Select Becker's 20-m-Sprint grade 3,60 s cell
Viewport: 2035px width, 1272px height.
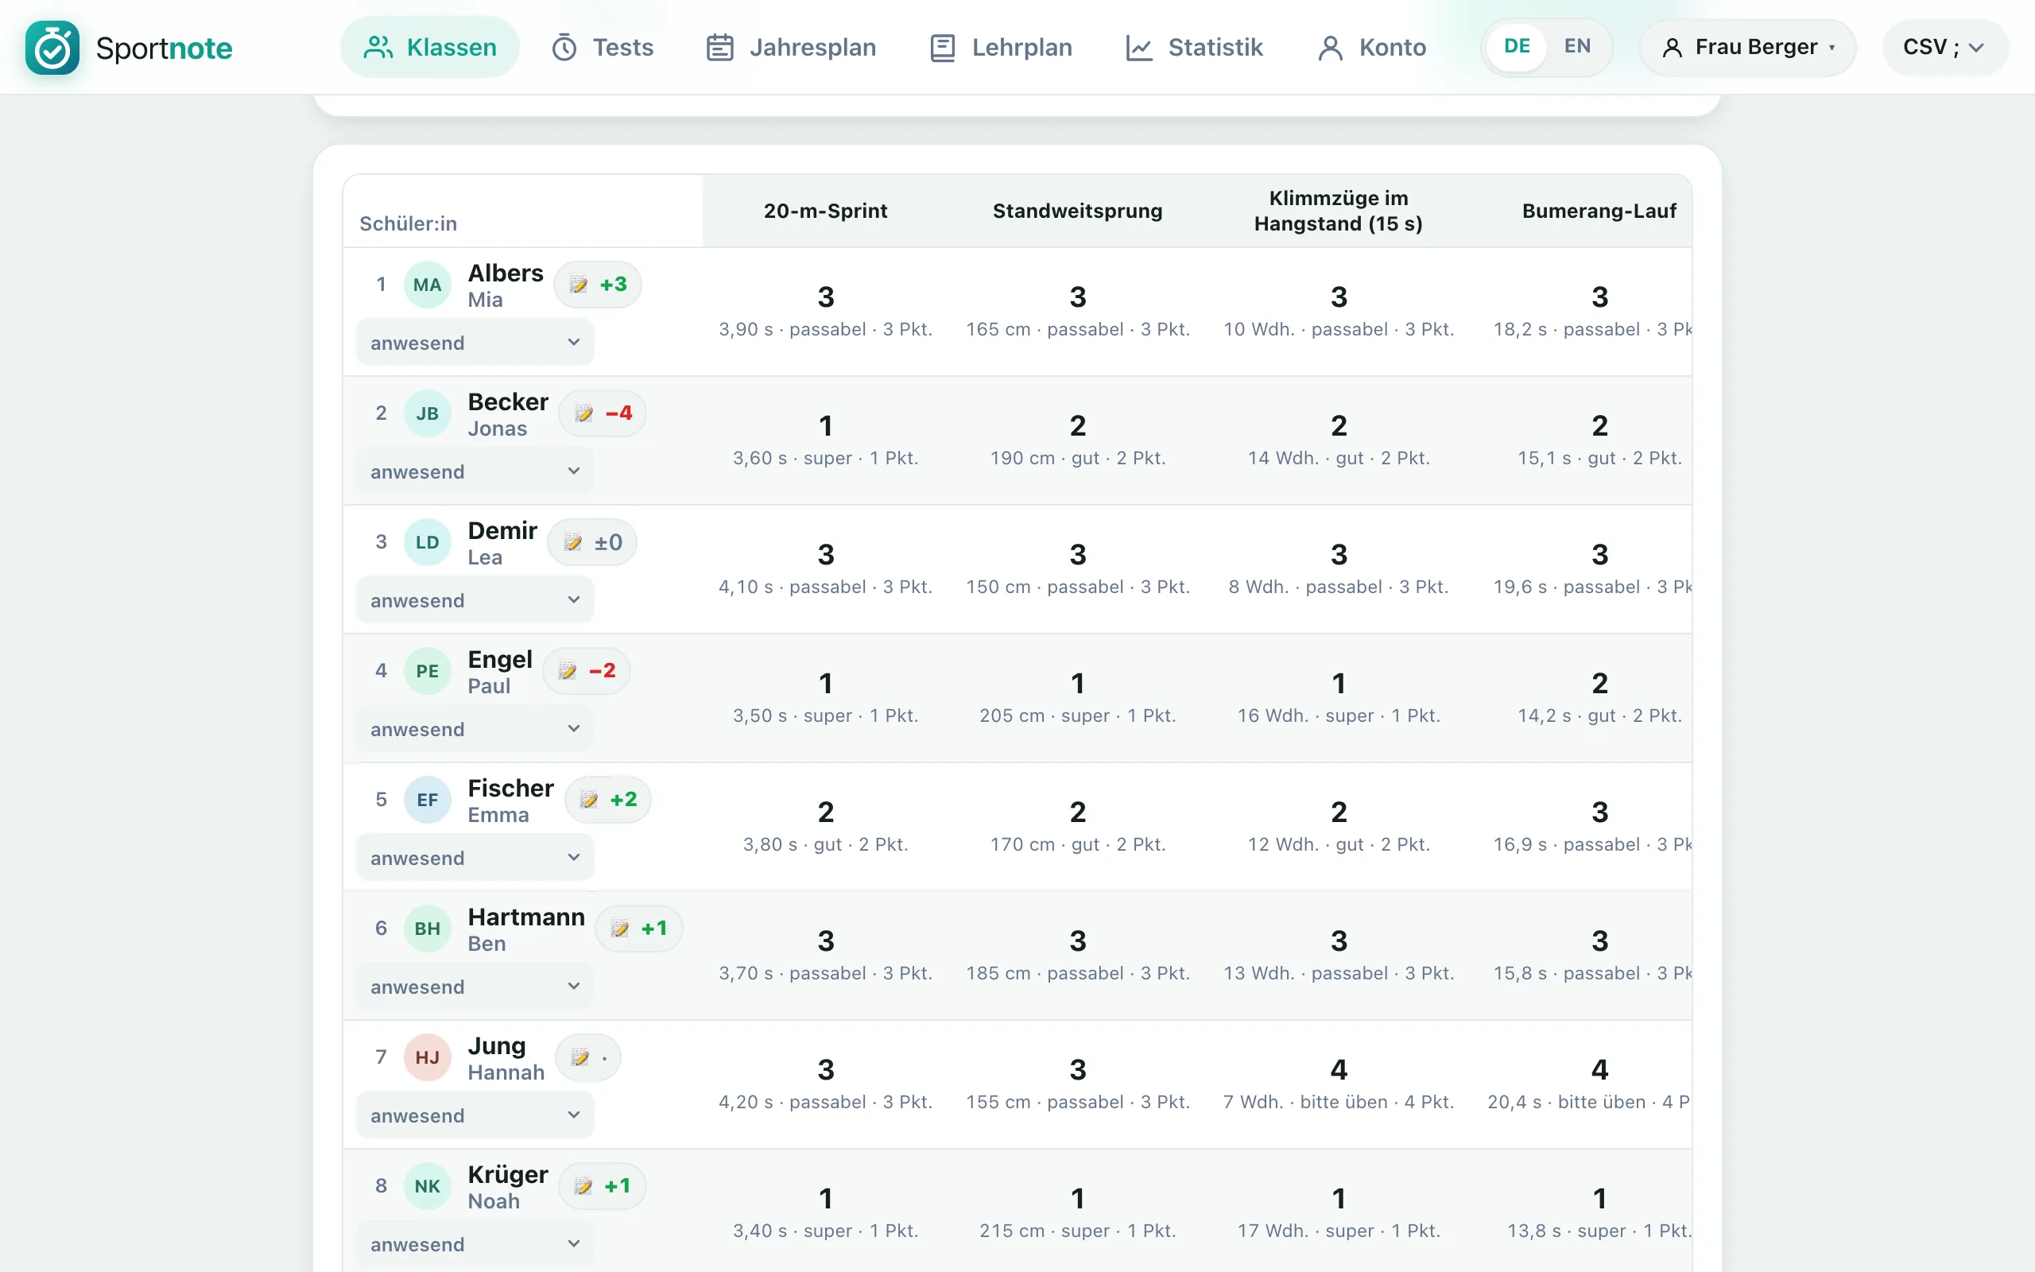pos(825,440)
